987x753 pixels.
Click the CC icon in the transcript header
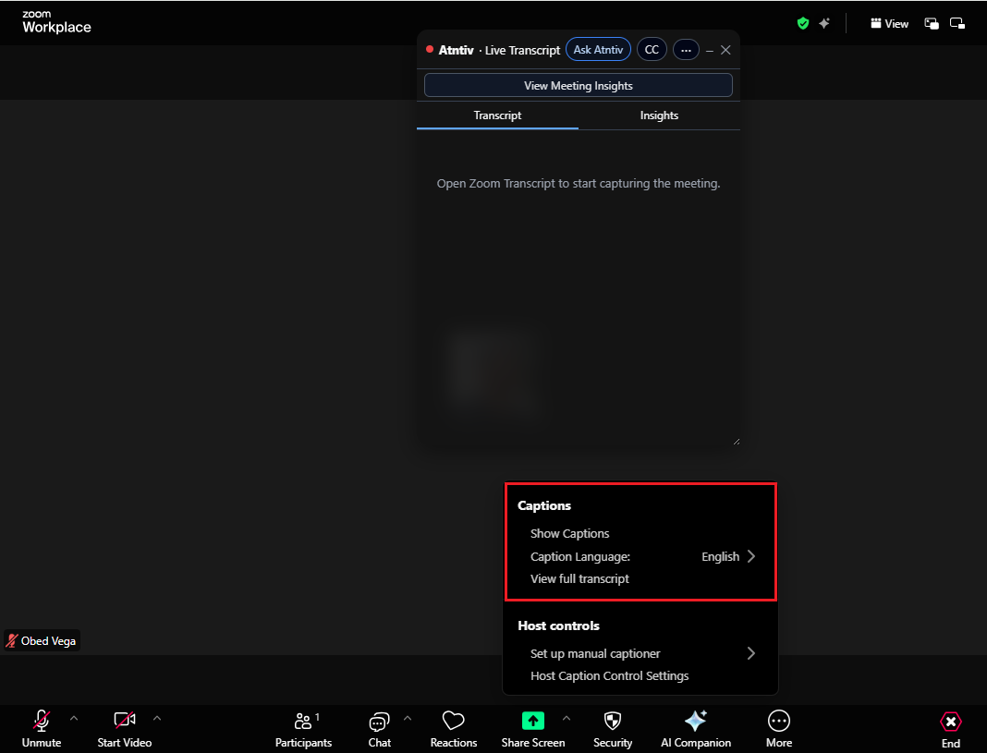tap(652, 49)
